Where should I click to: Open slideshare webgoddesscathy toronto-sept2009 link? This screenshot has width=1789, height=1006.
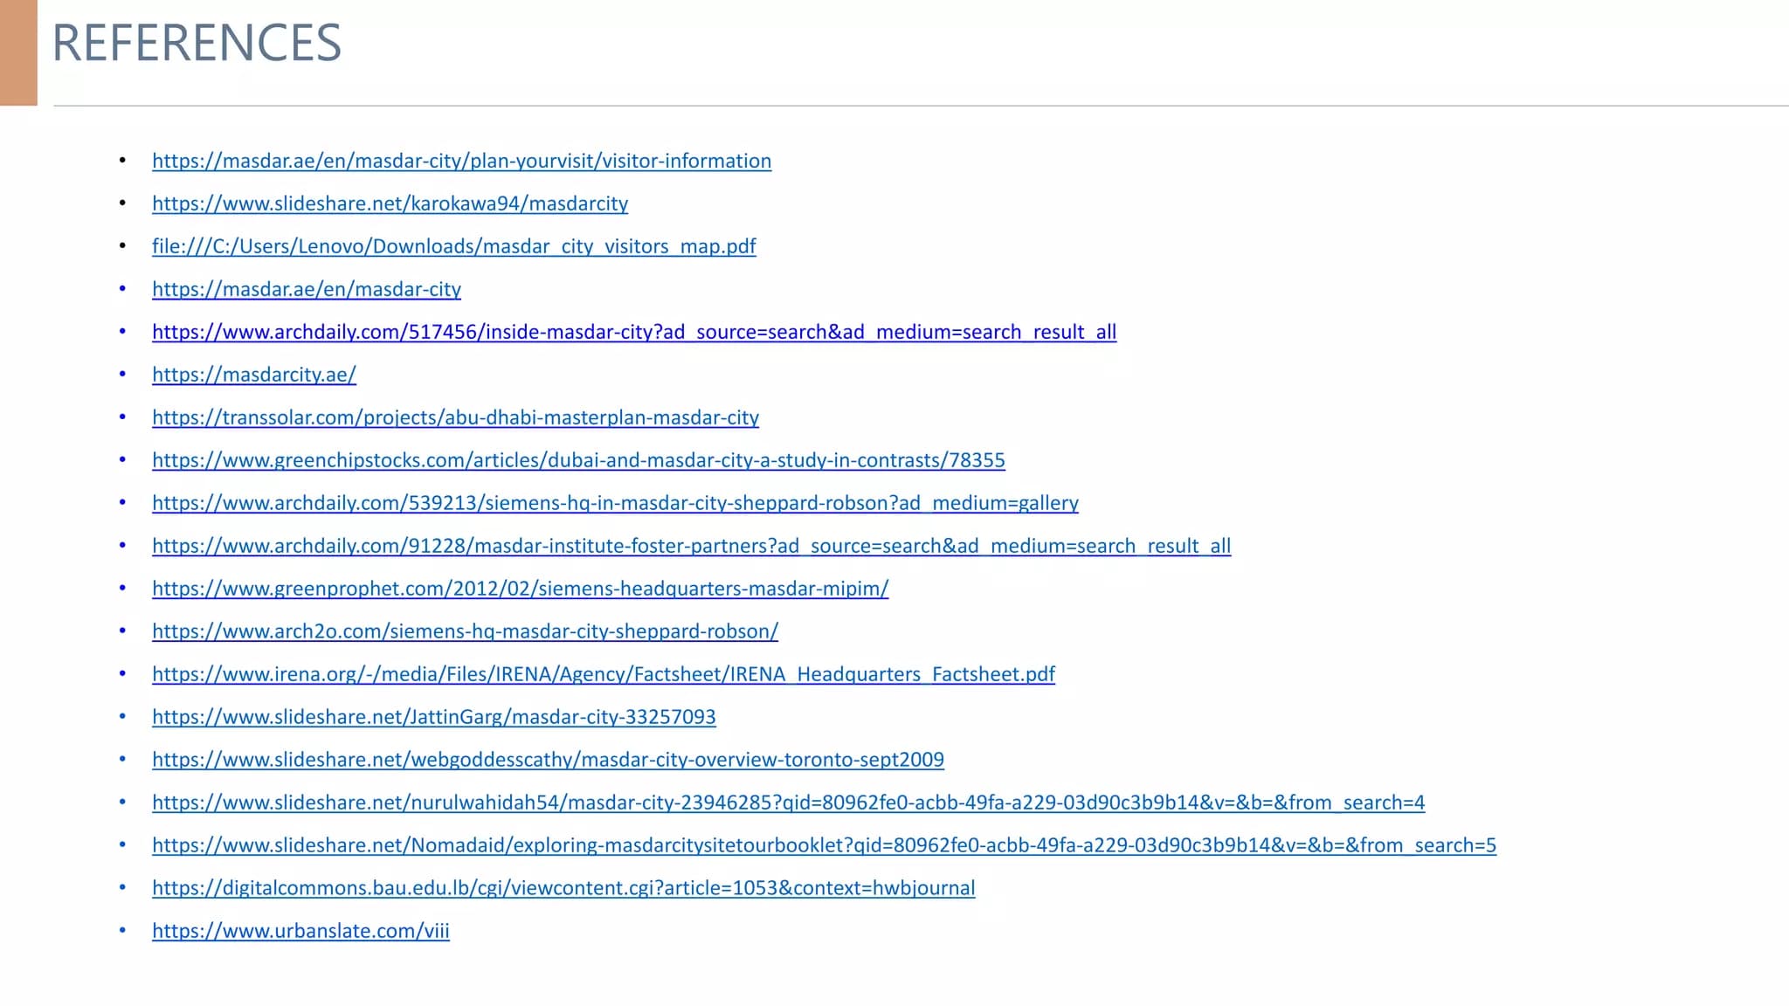pos(548,760)
